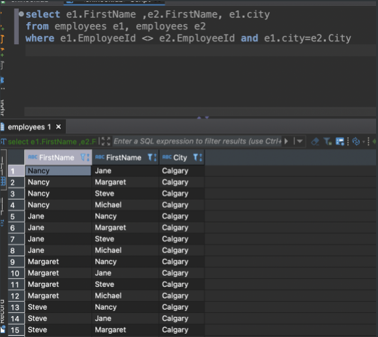Click the grid view icon on left panel

pyautogui.click(x=3, y=181)
